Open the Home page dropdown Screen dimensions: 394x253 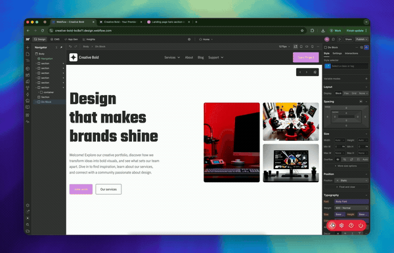coord(206,39)
